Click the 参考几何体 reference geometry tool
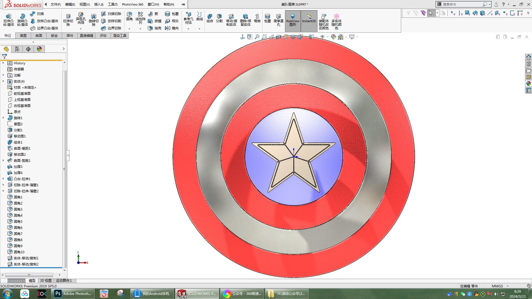The width and height of the screenshot is (532, 299). click(x=189, y=18)
